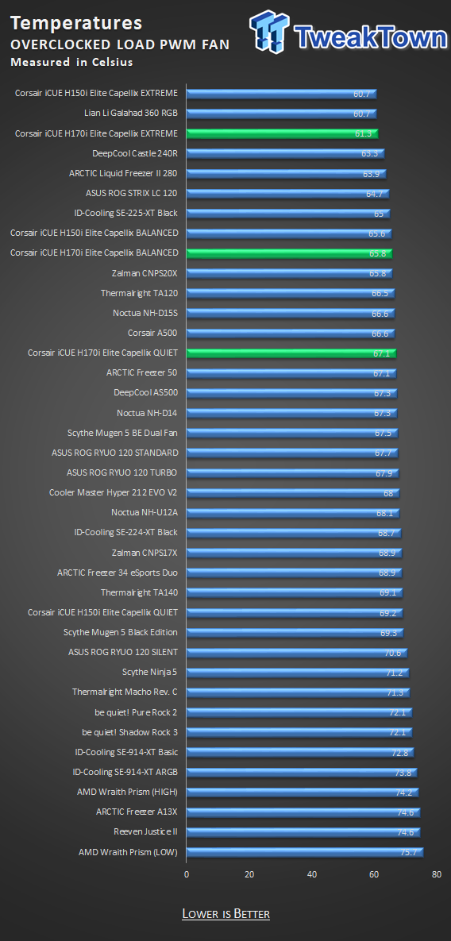The height and width of the screenshot is (941, 451).
Task: Click the Temperatures chart title
Action: (77, 23)
